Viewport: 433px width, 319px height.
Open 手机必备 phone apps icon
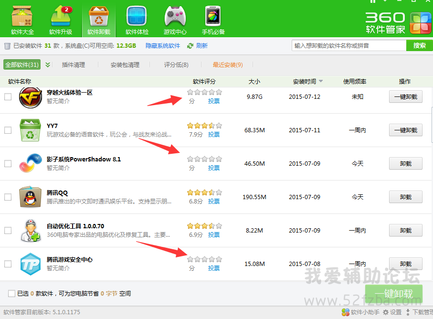[213, 19]
